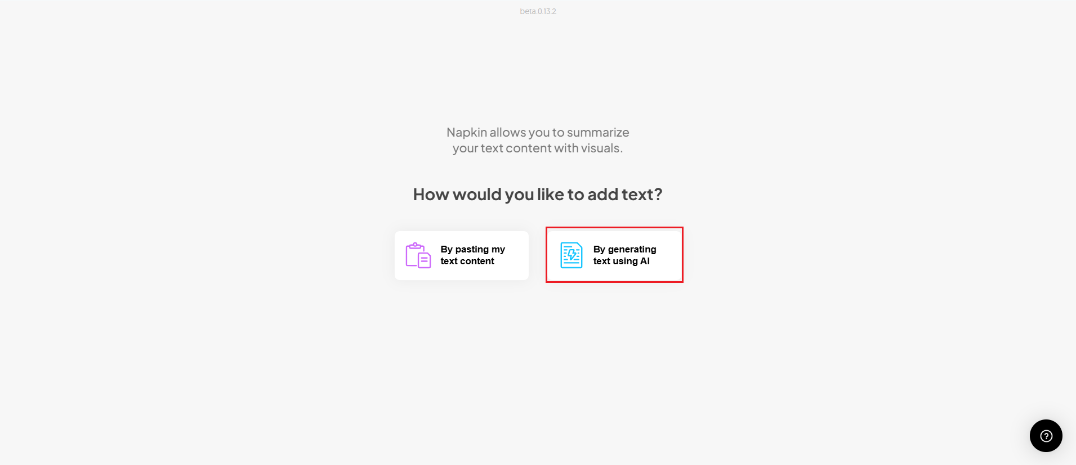Click the "How would you like to add text?" heading
The image size is (1076, 465).
[x=538, y=195]
